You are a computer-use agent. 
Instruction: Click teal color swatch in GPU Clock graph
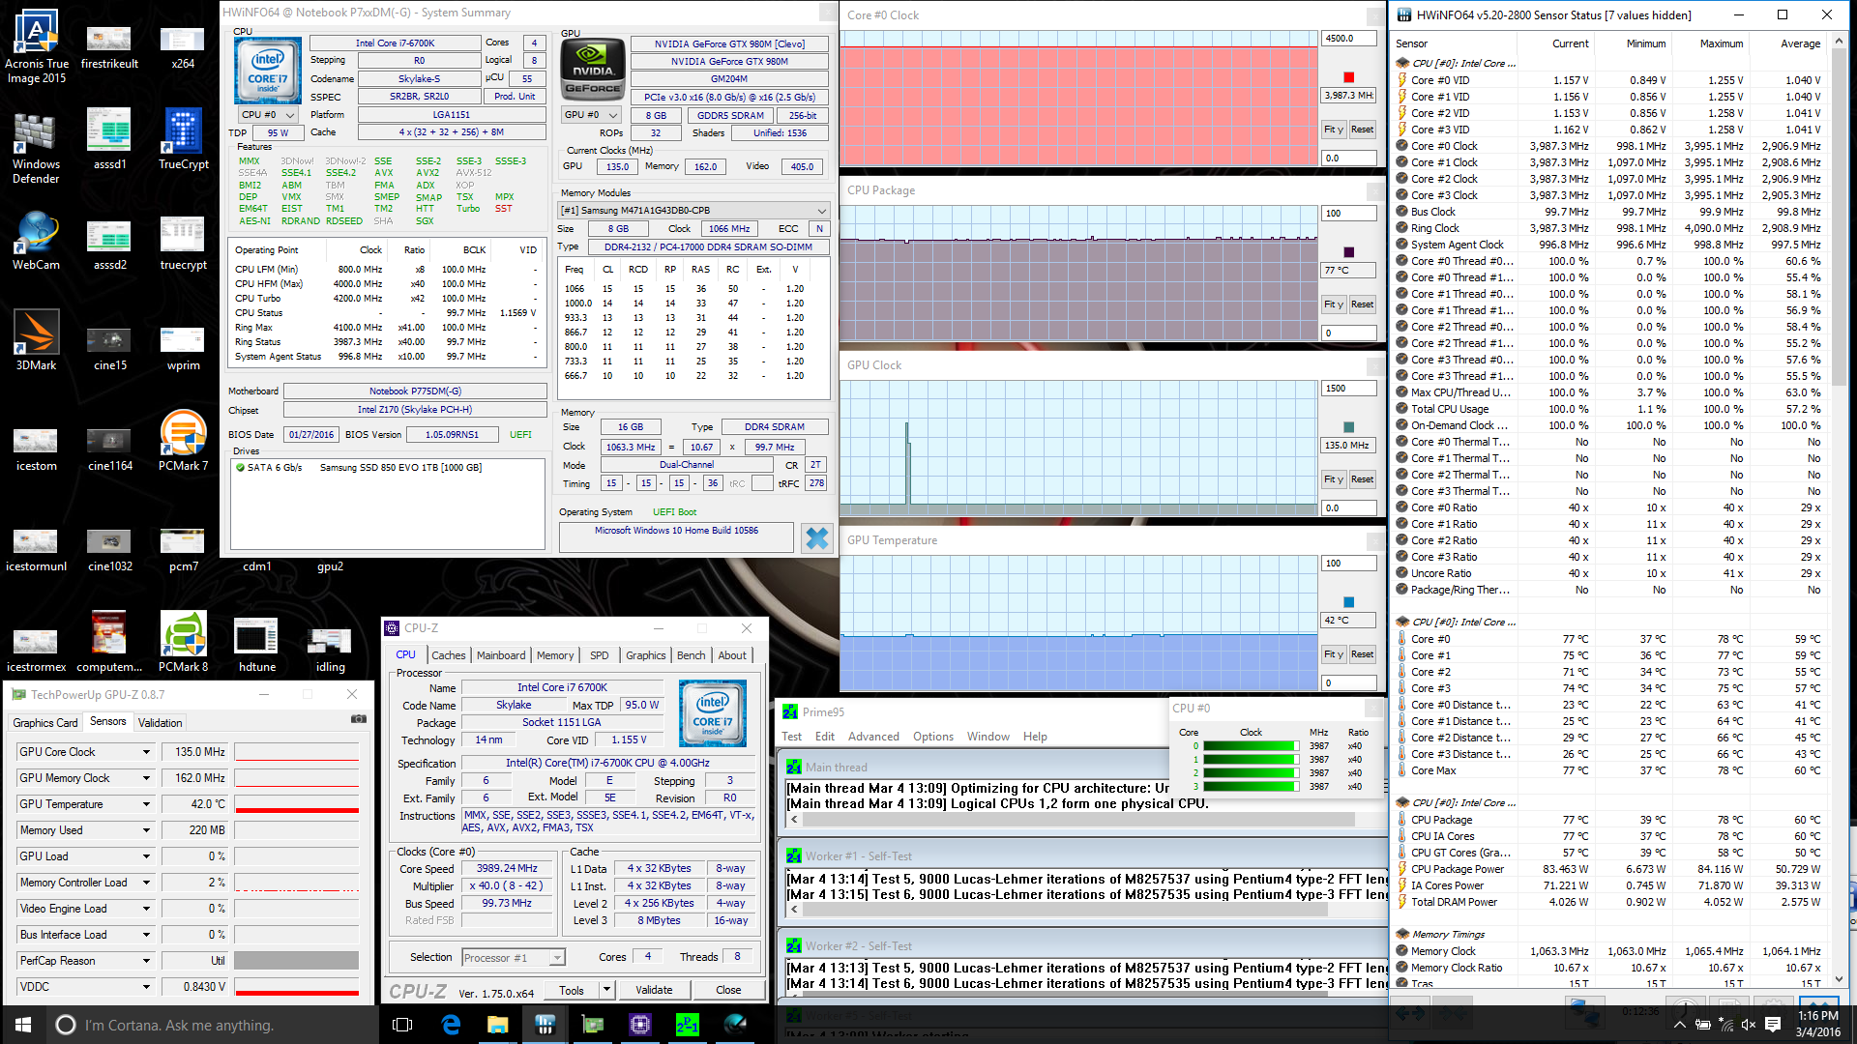click(1348, 427)
